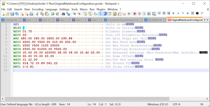Undo the last edit with the green arrow

(52, 14)
